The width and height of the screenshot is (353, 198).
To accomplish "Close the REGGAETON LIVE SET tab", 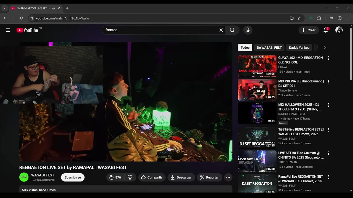I will (59, 8).
